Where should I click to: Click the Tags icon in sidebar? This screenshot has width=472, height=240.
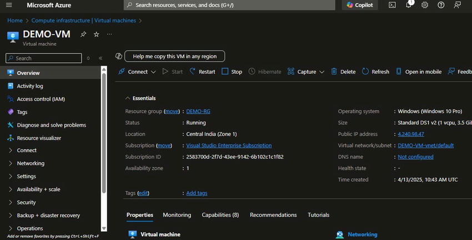coord(11,112)
